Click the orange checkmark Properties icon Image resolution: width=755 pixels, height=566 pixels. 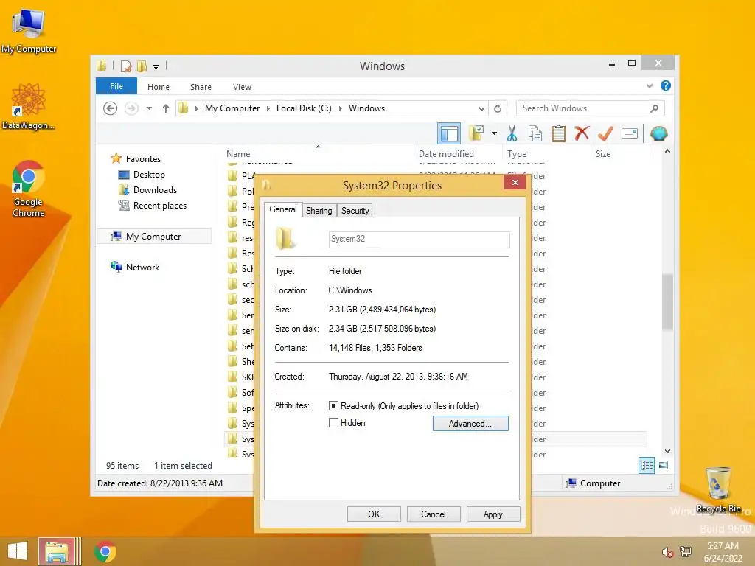point(605,133)
